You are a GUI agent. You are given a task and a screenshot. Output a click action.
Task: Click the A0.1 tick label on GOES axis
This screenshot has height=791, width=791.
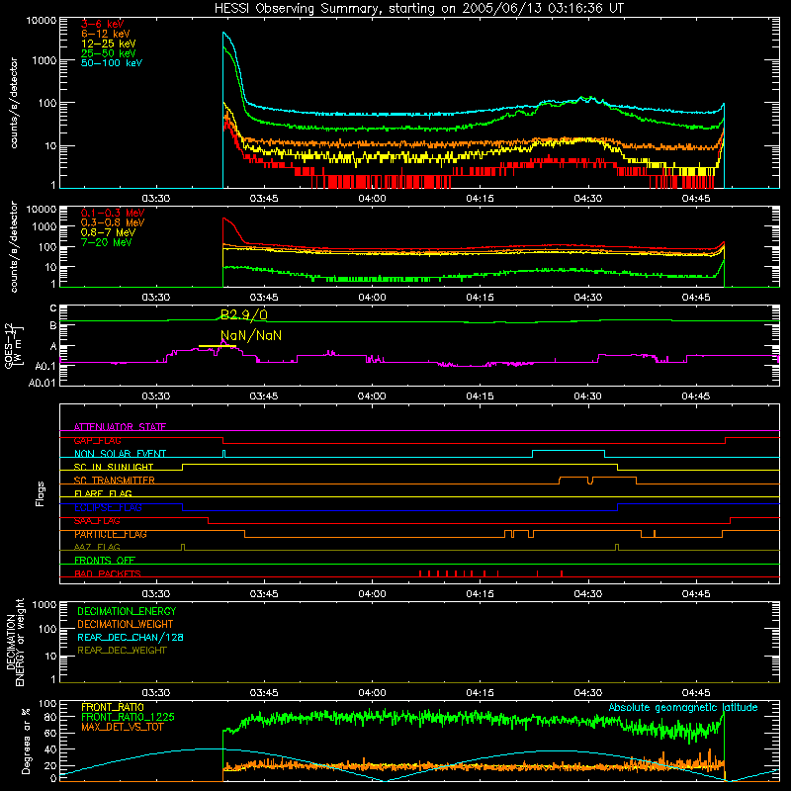click(x=45, y=366)
